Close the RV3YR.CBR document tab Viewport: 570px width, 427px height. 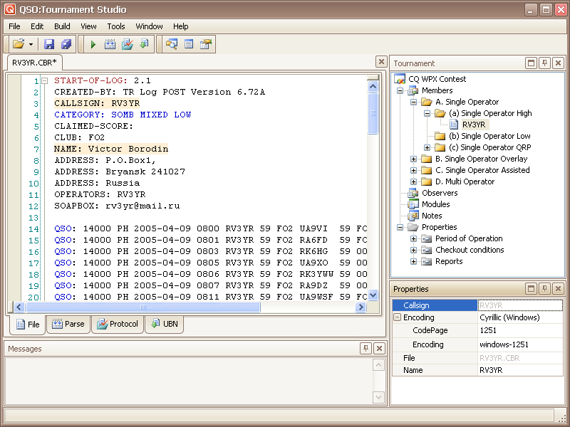[x=381, y=63]
